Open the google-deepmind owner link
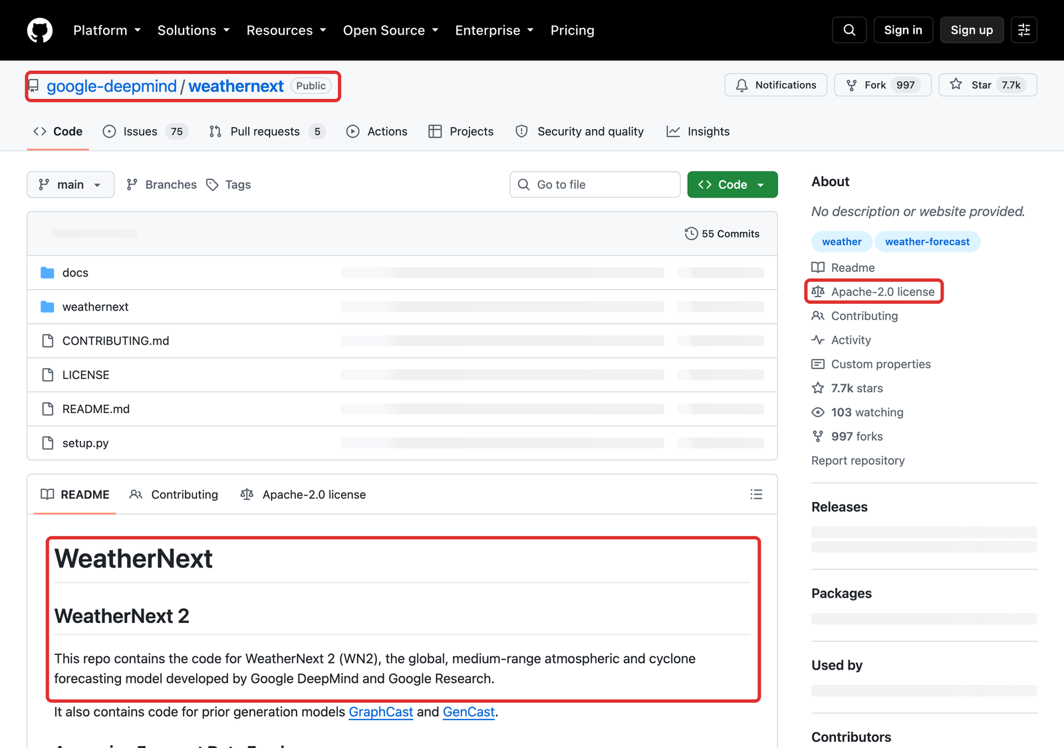This screenshot has height=748, width=1064. click(112, 86)
